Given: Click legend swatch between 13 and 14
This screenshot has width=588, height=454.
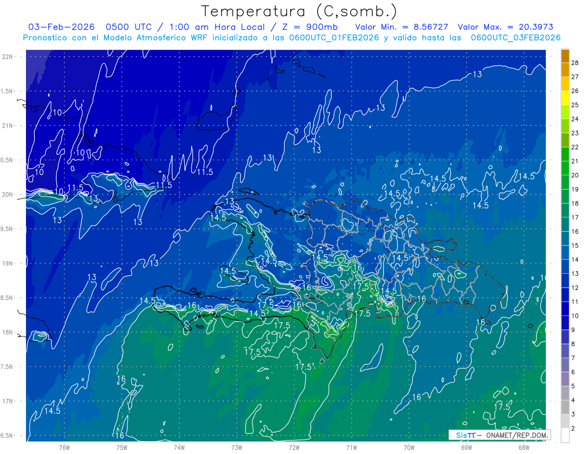Looking at the screenshot, I should 565,266.
